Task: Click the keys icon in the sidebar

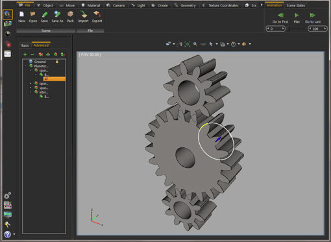Action: coord(7,224)
